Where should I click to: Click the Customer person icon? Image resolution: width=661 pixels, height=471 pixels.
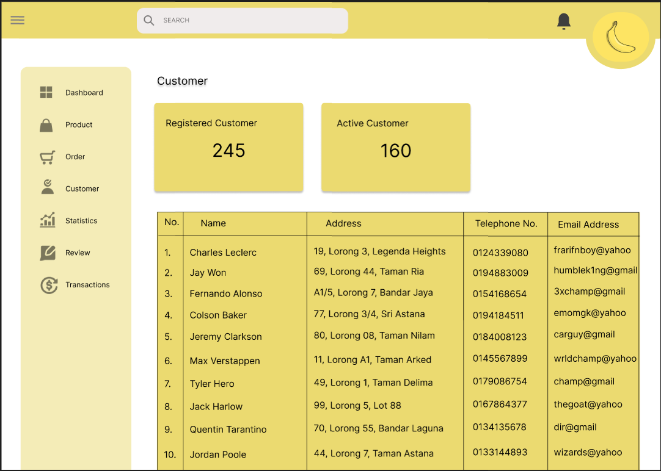tap(47, 188)
